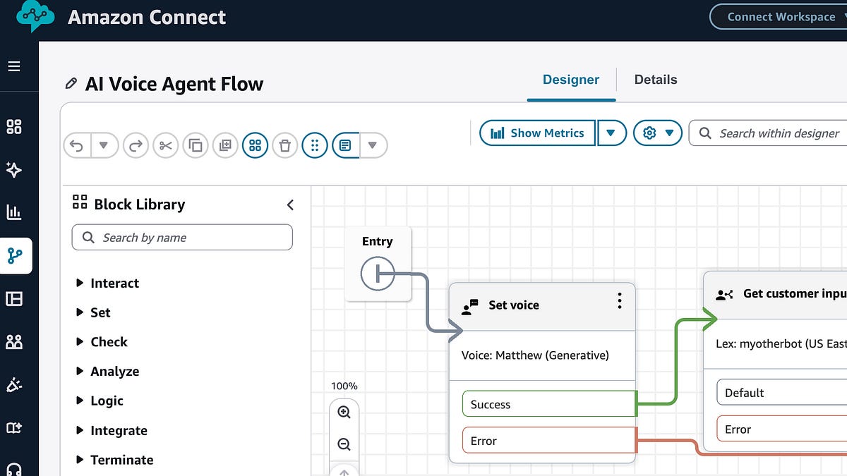This screenshot has width=847, height=476.
Task: Click the Search by name field
Action: tap(182, 238)
